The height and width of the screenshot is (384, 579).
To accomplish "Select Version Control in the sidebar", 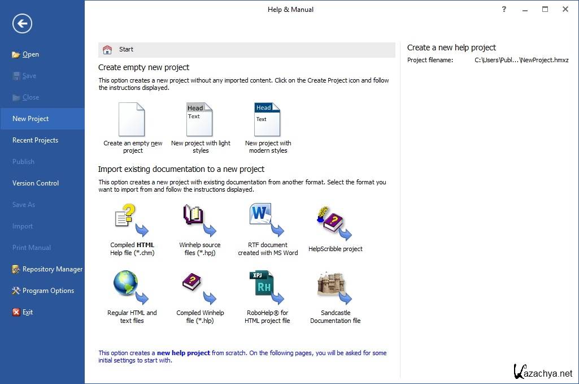I will pos(36,183).
